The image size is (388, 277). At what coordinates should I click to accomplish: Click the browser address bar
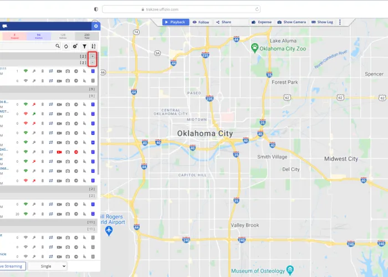pos(180,9)
